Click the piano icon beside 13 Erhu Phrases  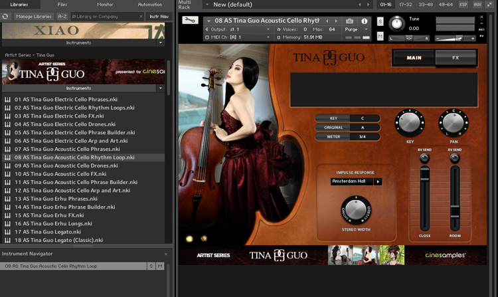[x=7, y=199]
